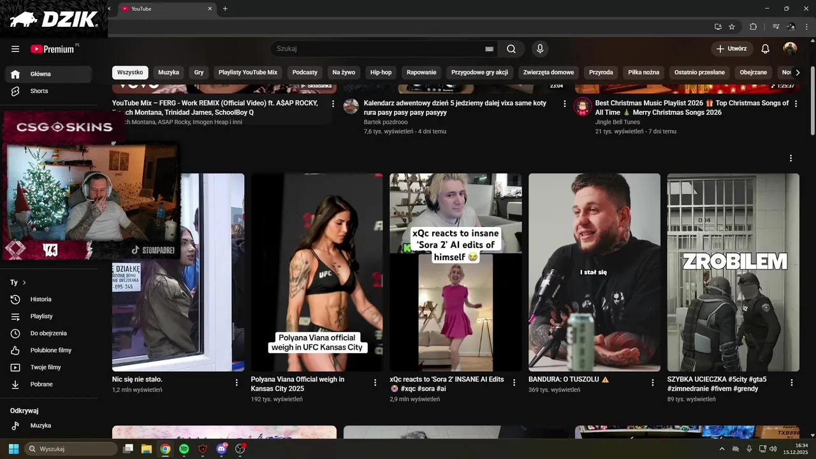Open the notifications bell
The width and height of the screenshot is (816, 459).
766,49
